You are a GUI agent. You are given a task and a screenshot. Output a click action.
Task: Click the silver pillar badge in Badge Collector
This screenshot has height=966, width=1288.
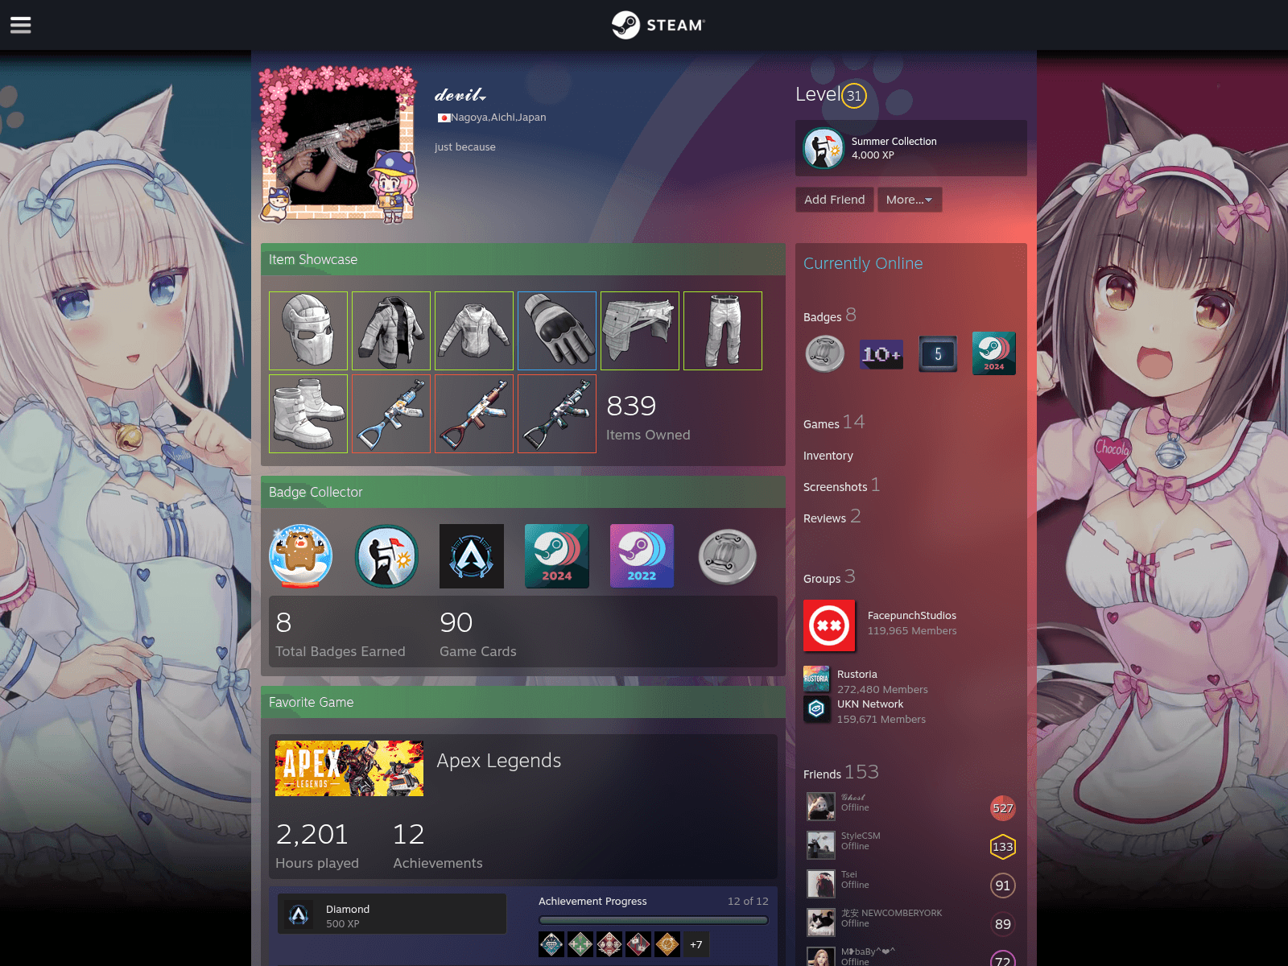tap(728, 556)
